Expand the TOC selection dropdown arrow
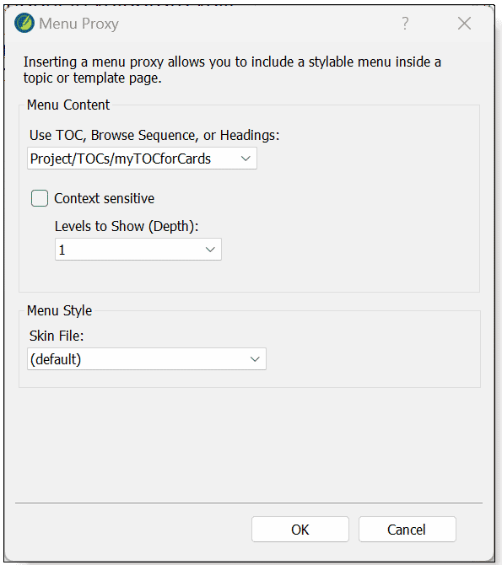Screen dimensions: 502x565 coord(246,159)
